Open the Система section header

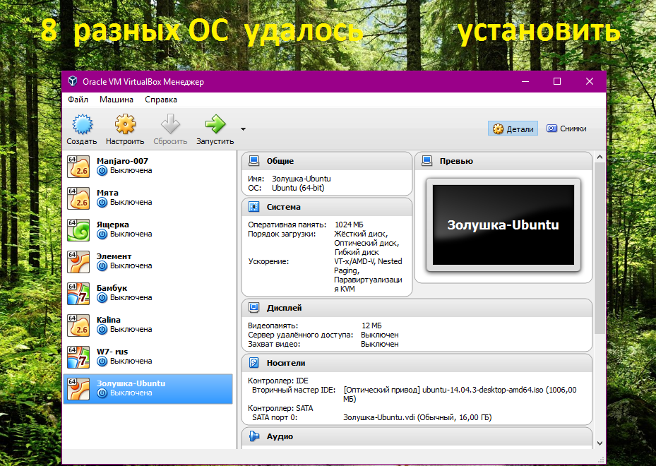point(327,207)
